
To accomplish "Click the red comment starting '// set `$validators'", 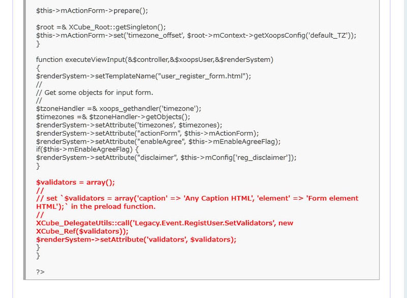I will [197, 203].
